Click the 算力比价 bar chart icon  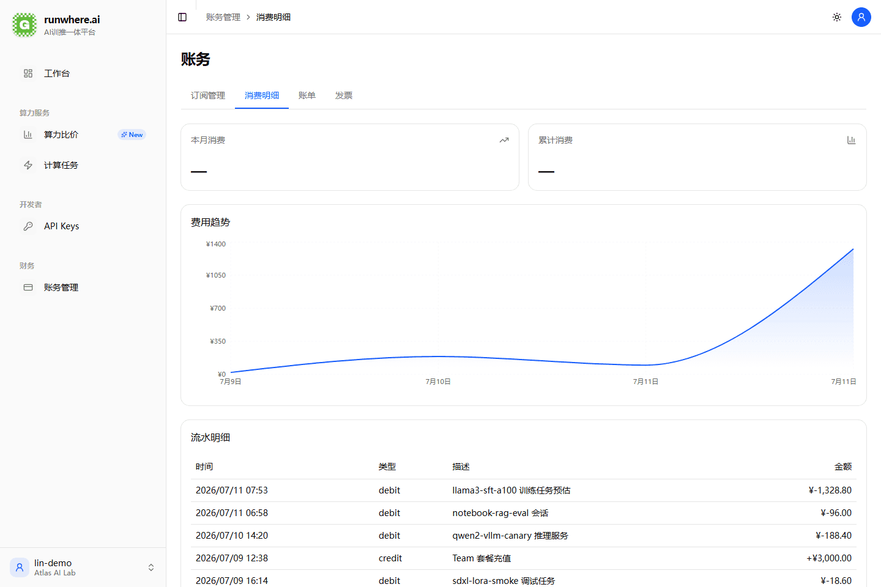click(x=28, y=135)
